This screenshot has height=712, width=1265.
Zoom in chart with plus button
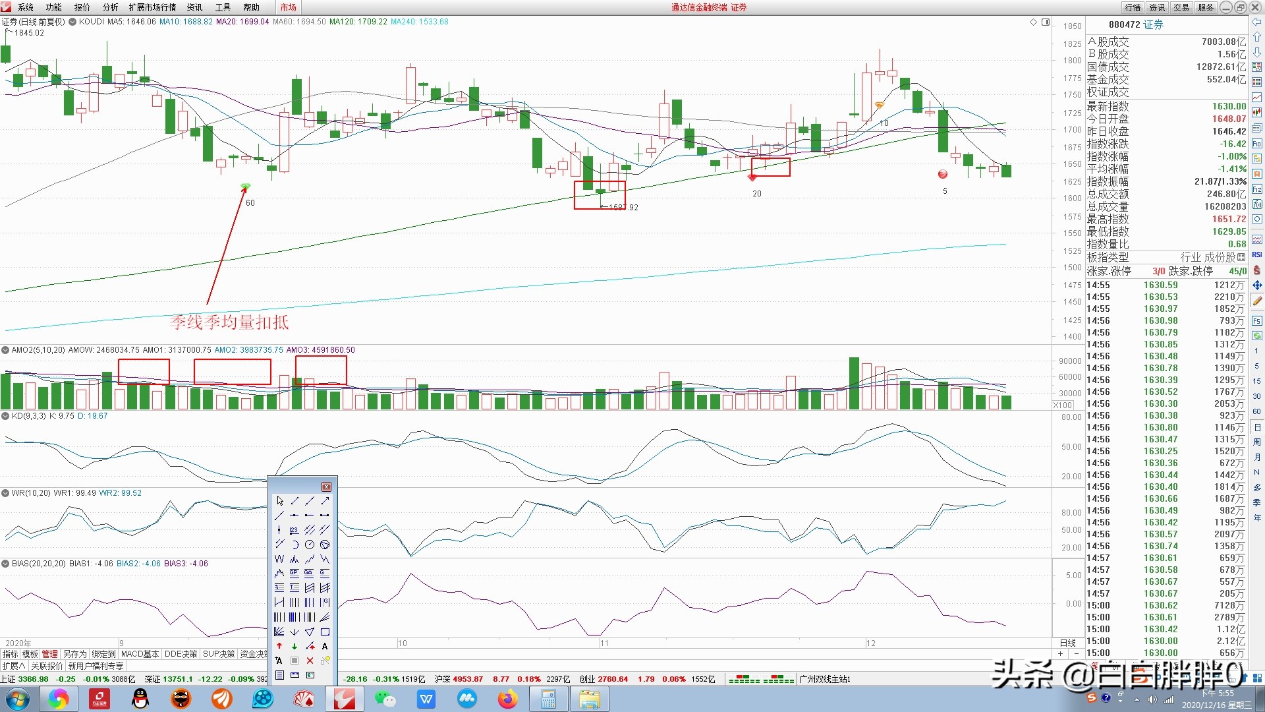pos(1060,654)
